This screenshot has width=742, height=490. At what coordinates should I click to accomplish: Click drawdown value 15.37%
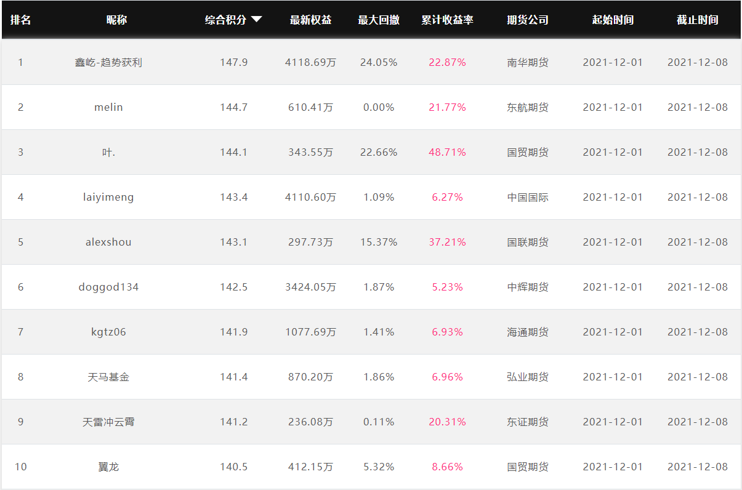379,242
